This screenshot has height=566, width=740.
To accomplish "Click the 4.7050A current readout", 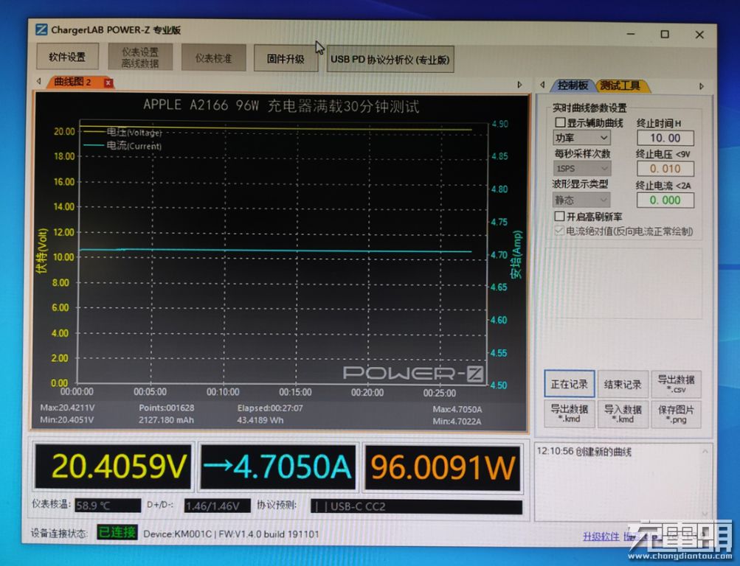I will (x=277, y=467).
